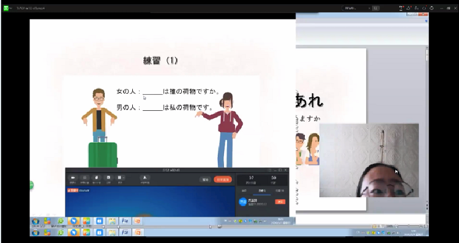Select the left tab in participants panel
The width and height of the screenshot is (459, 243).
(x=244, y=191)
